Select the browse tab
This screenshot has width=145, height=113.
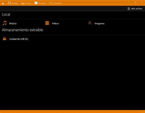point(40,3)
